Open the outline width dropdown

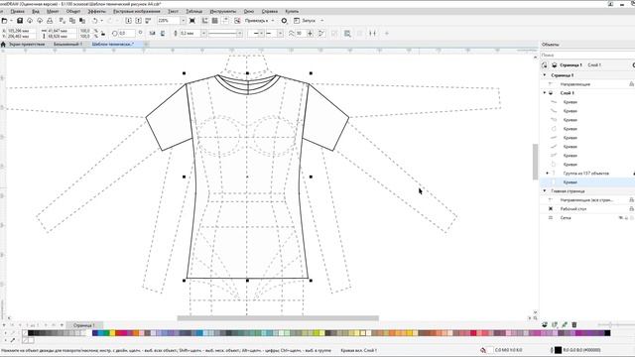pos(203,33)
